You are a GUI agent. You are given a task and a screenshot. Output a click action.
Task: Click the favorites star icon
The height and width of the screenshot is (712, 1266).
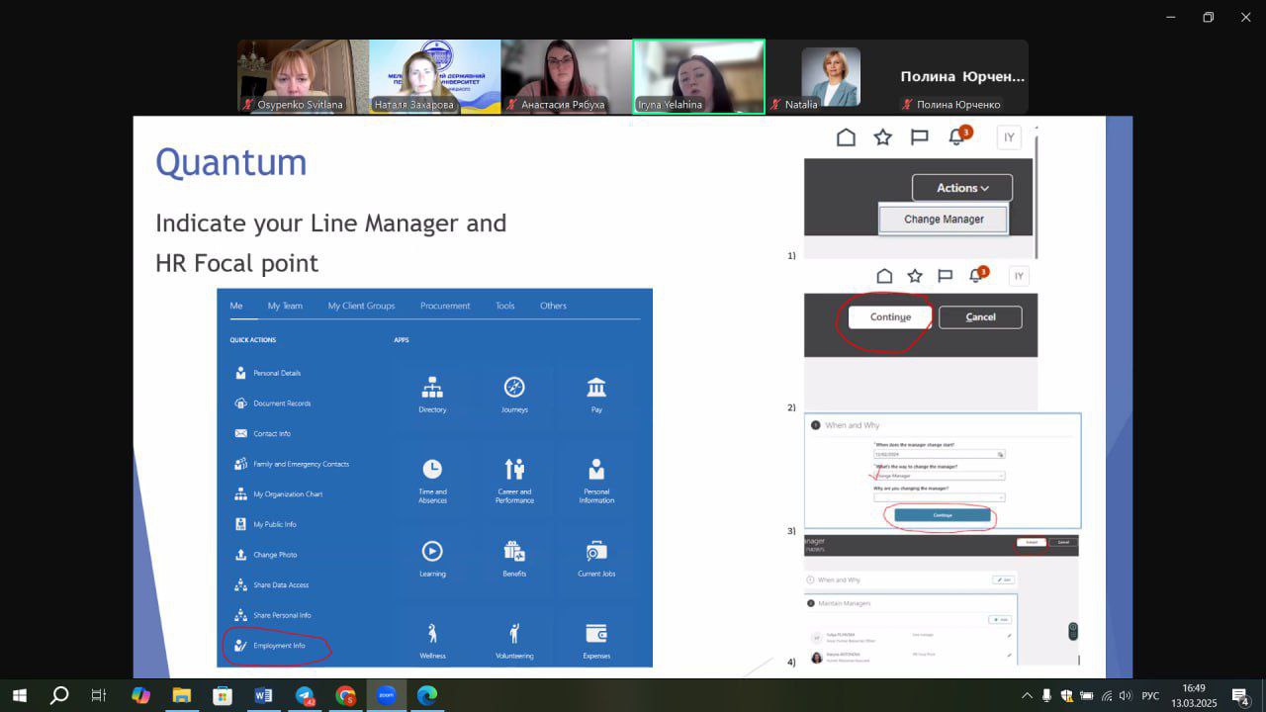point(882,137)
